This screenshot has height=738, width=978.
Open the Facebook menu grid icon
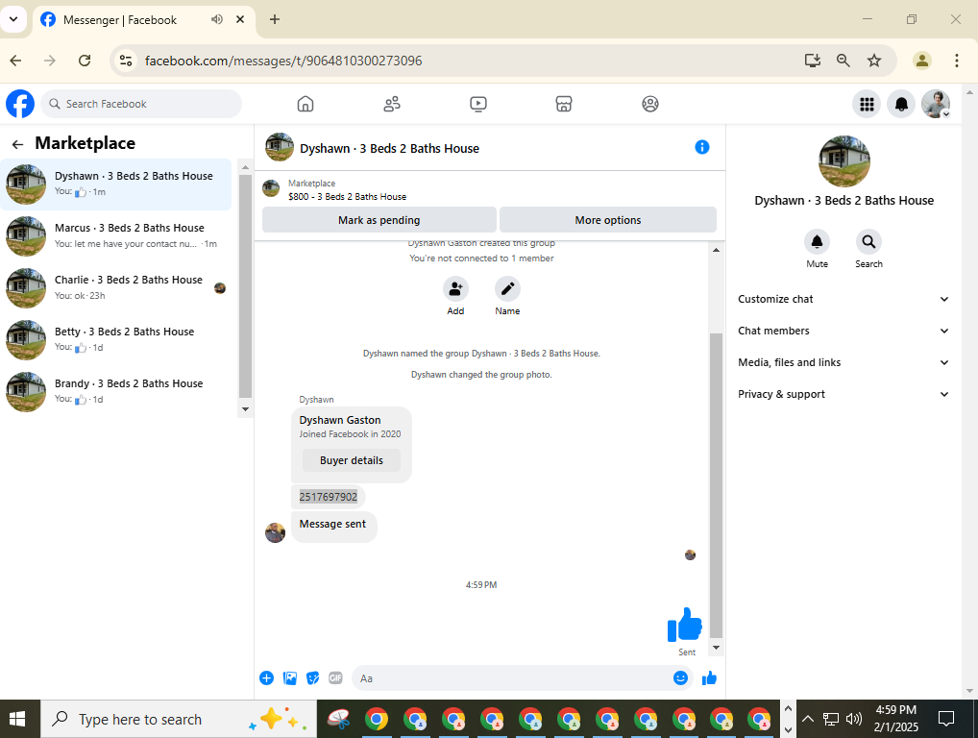click(867, 104)
